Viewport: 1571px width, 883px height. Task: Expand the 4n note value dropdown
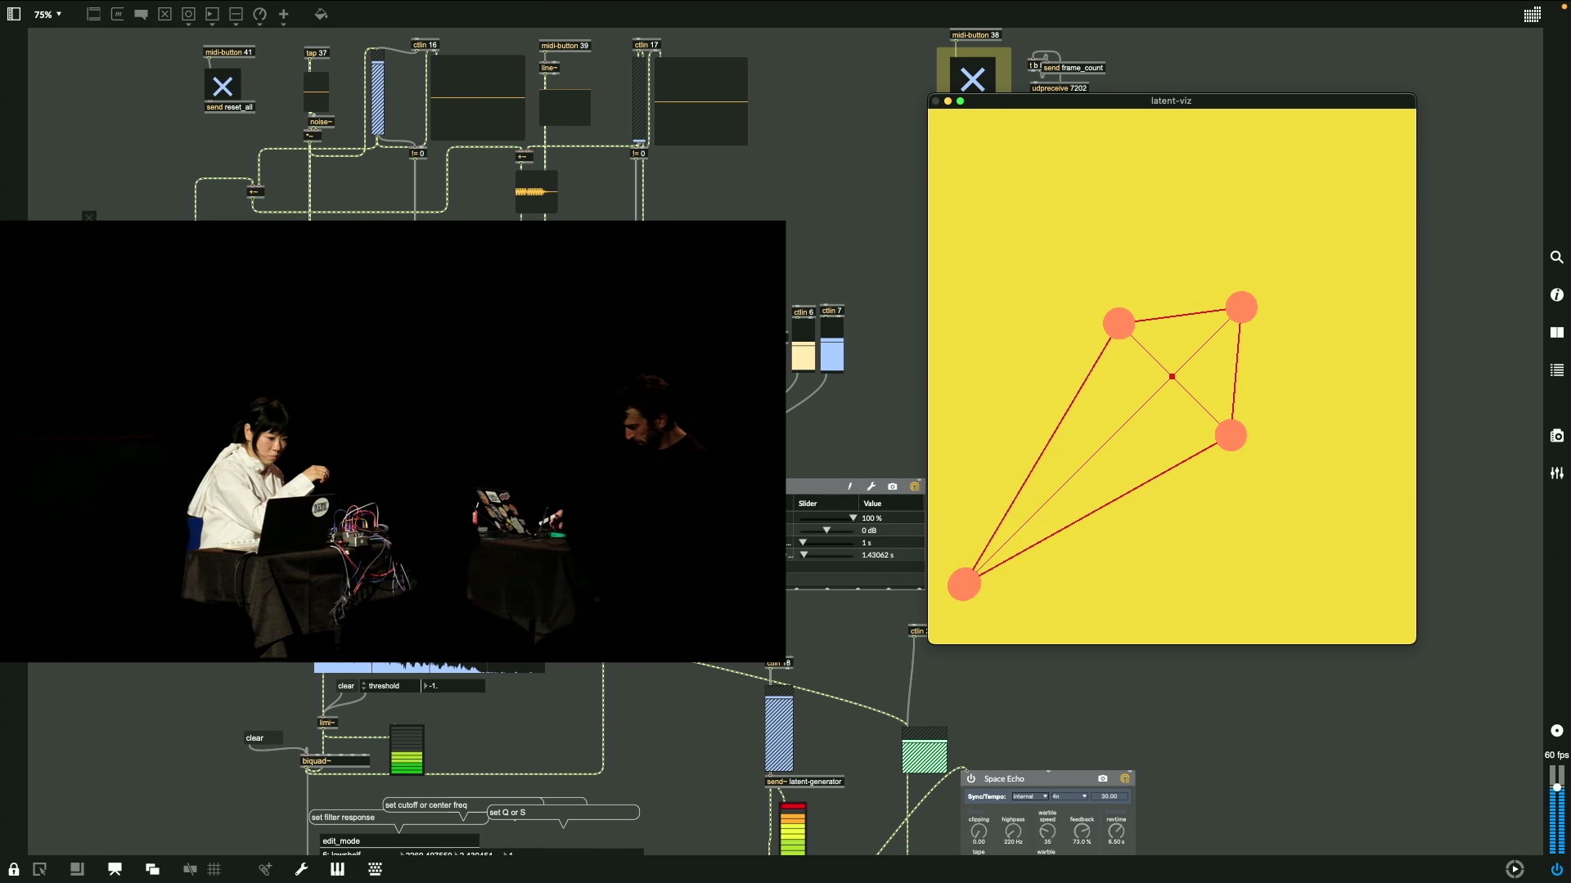tap(1069, 796)
